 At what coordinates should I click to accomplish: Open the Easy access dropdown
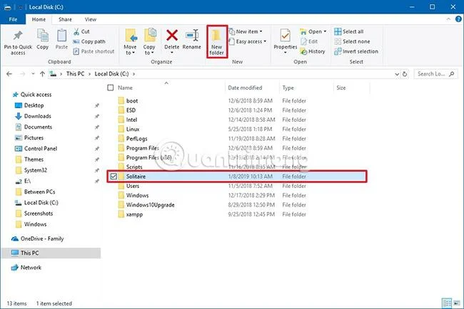tap(248, 41)
